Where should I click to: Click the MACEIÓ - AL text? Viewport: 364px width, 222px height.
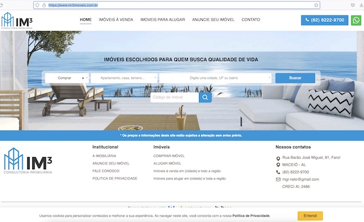coord(294,164)
